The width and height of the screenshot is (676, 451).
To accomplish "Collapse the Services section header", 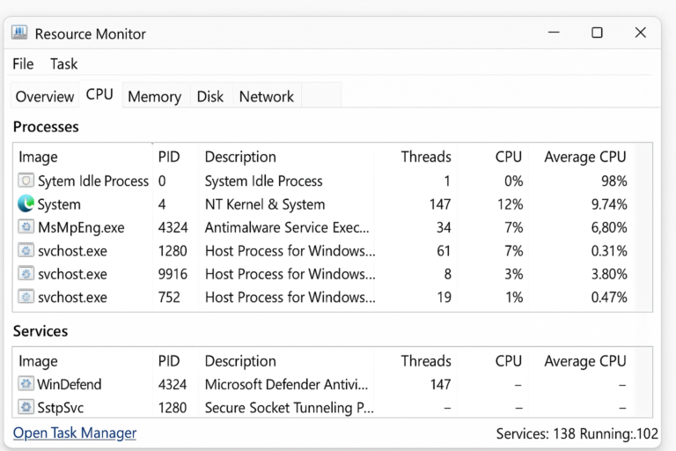I will (x=40, y=331).
